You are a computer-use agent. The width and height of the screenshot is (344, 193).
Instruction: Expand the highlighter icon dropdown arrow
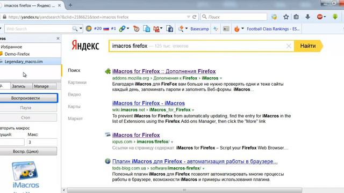pos(187,28)
